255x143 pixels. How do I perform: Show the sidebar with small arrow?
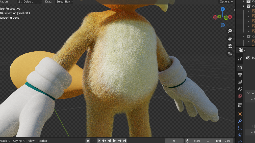pyautogui.click(x=234, y=10)
